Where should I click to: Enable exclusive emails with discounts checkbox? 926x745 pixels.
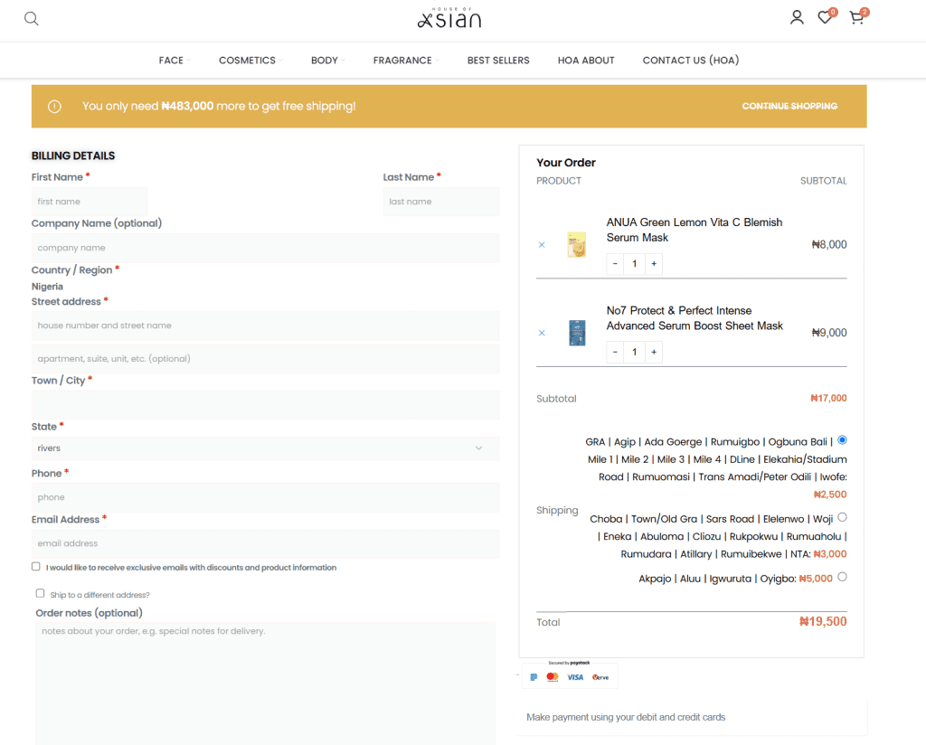[x=36, y=567]
